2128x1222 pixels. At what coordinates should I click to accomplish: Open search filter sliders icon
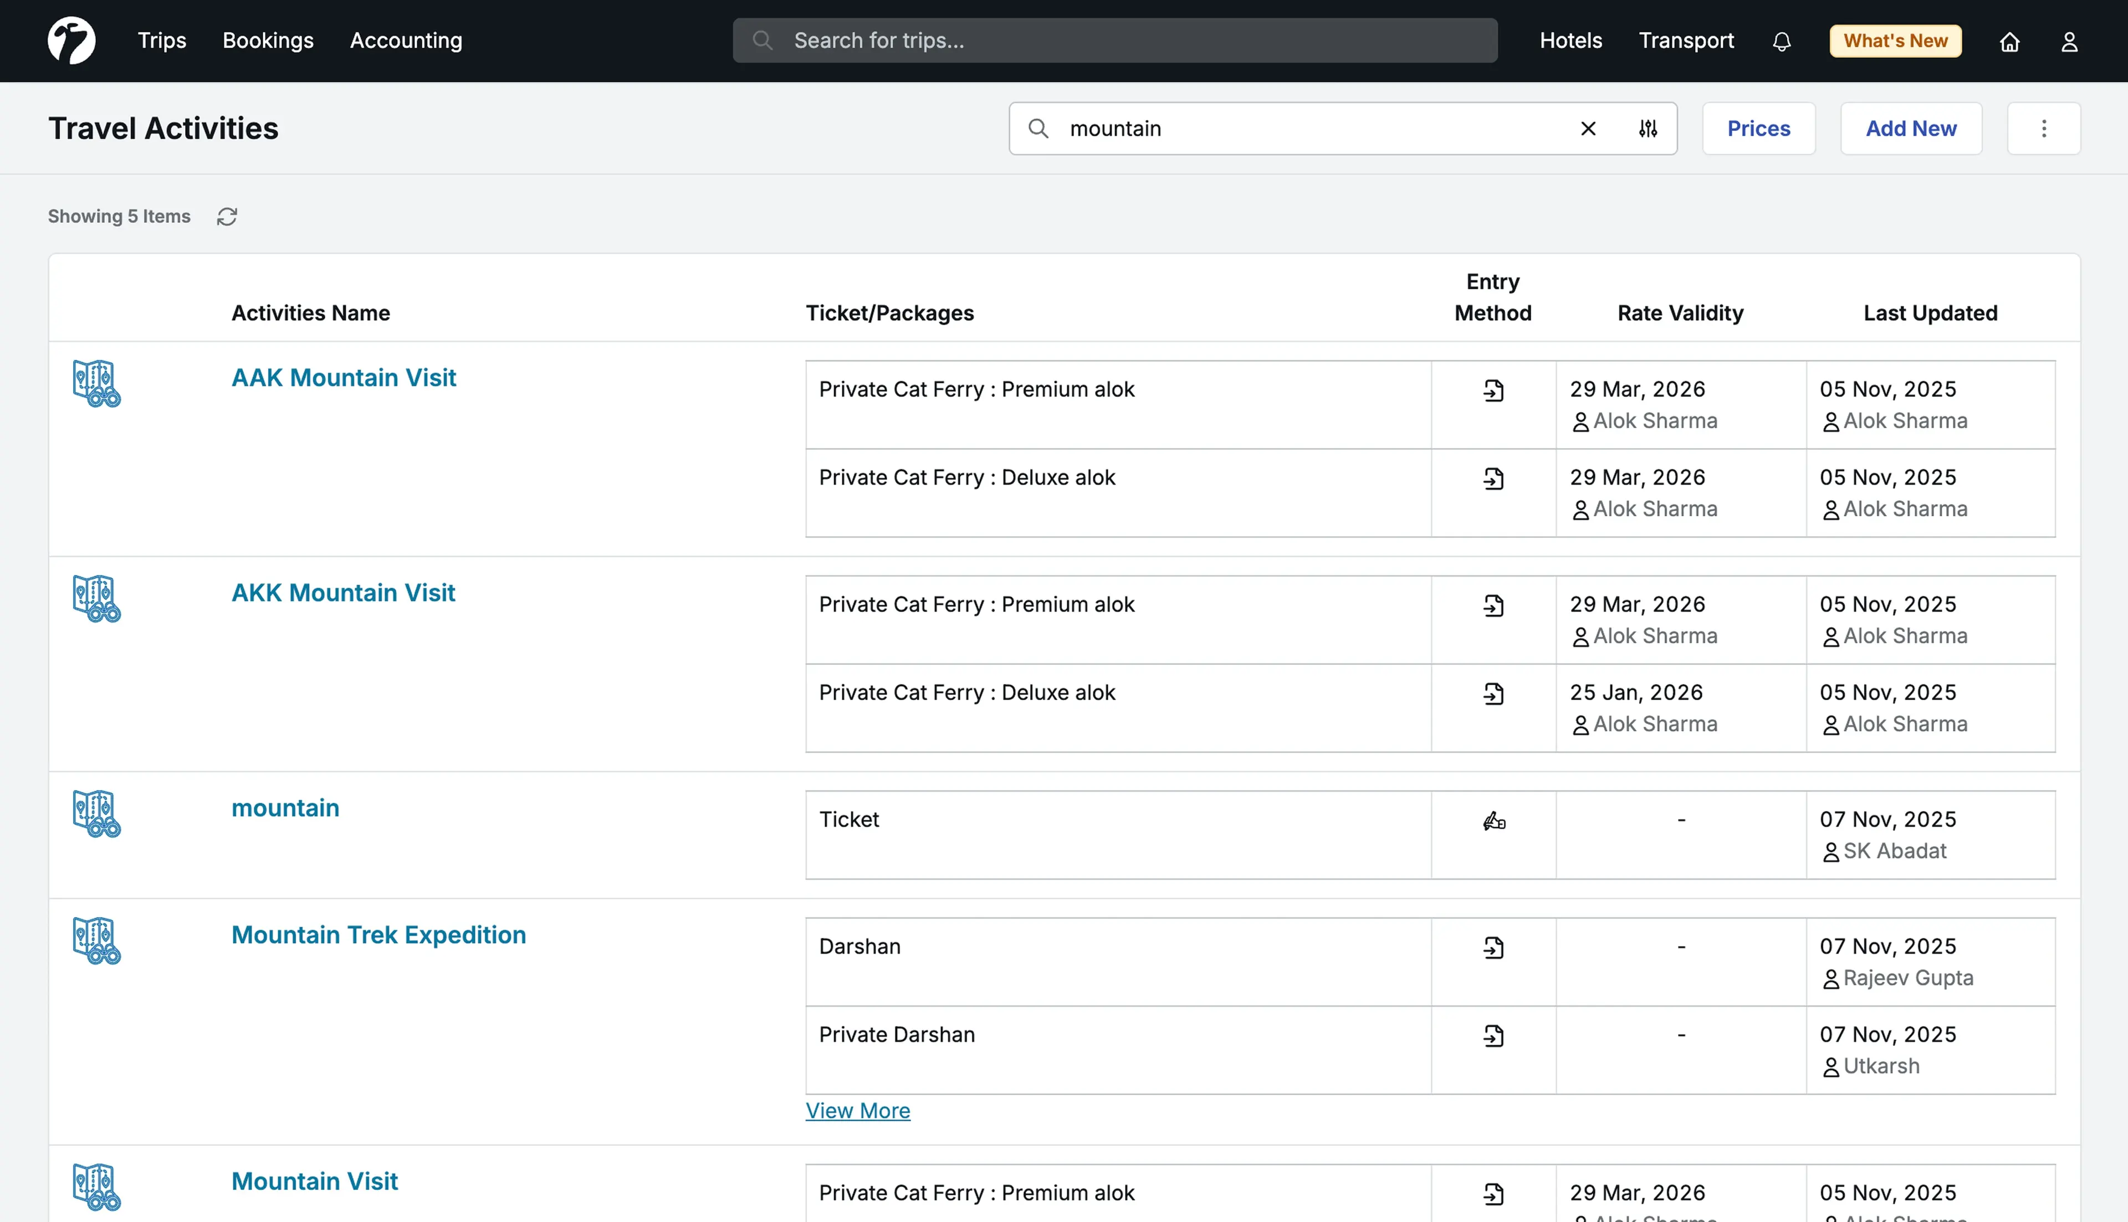pos(1648,129)
